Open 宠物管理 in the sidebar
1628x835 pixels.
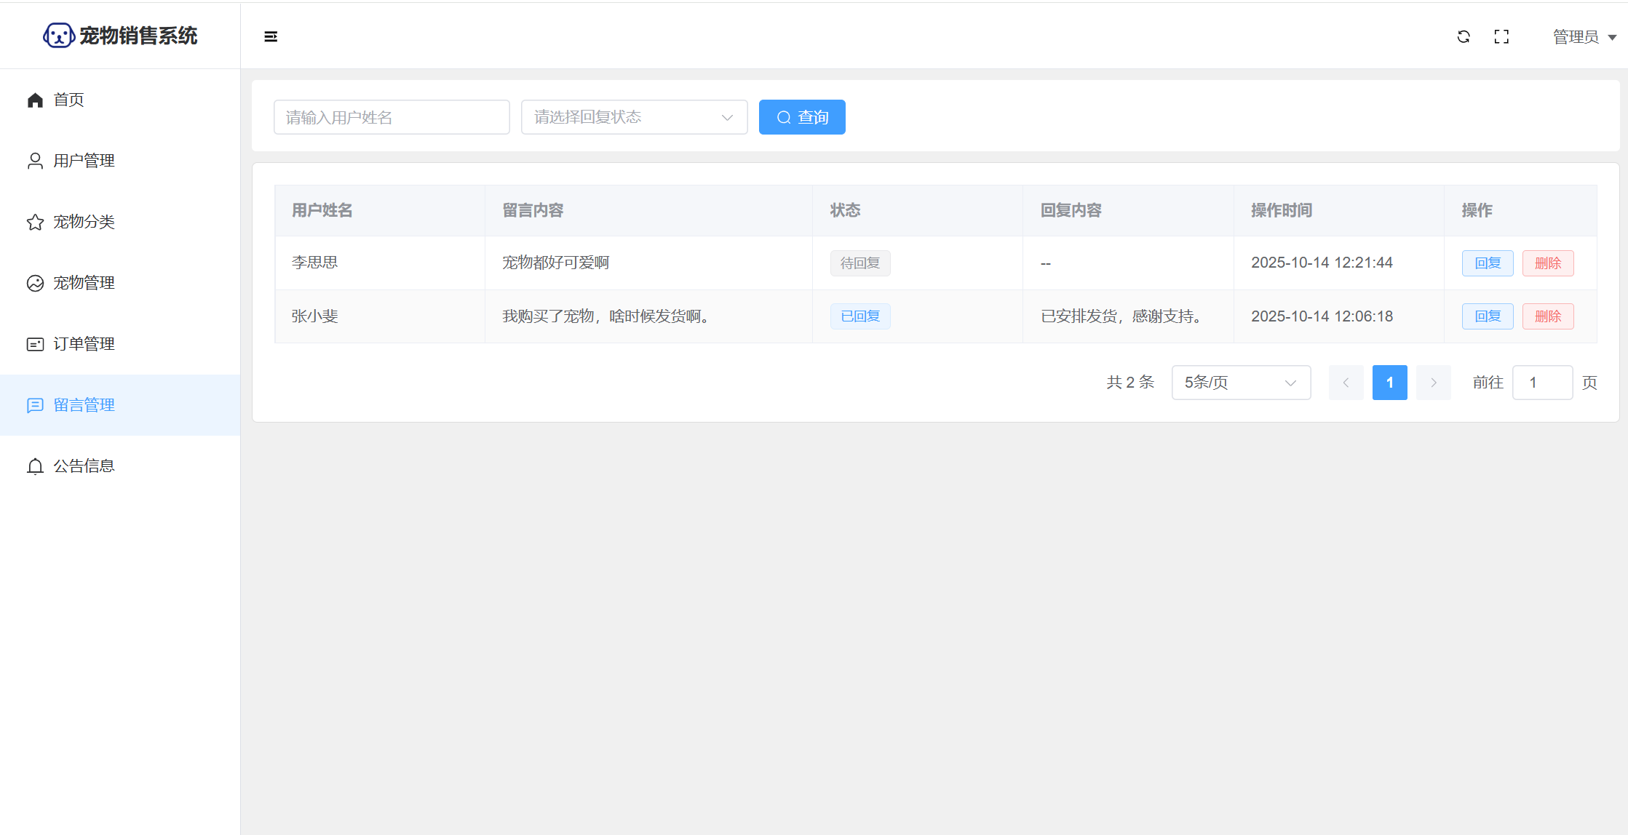click(84, 283)
